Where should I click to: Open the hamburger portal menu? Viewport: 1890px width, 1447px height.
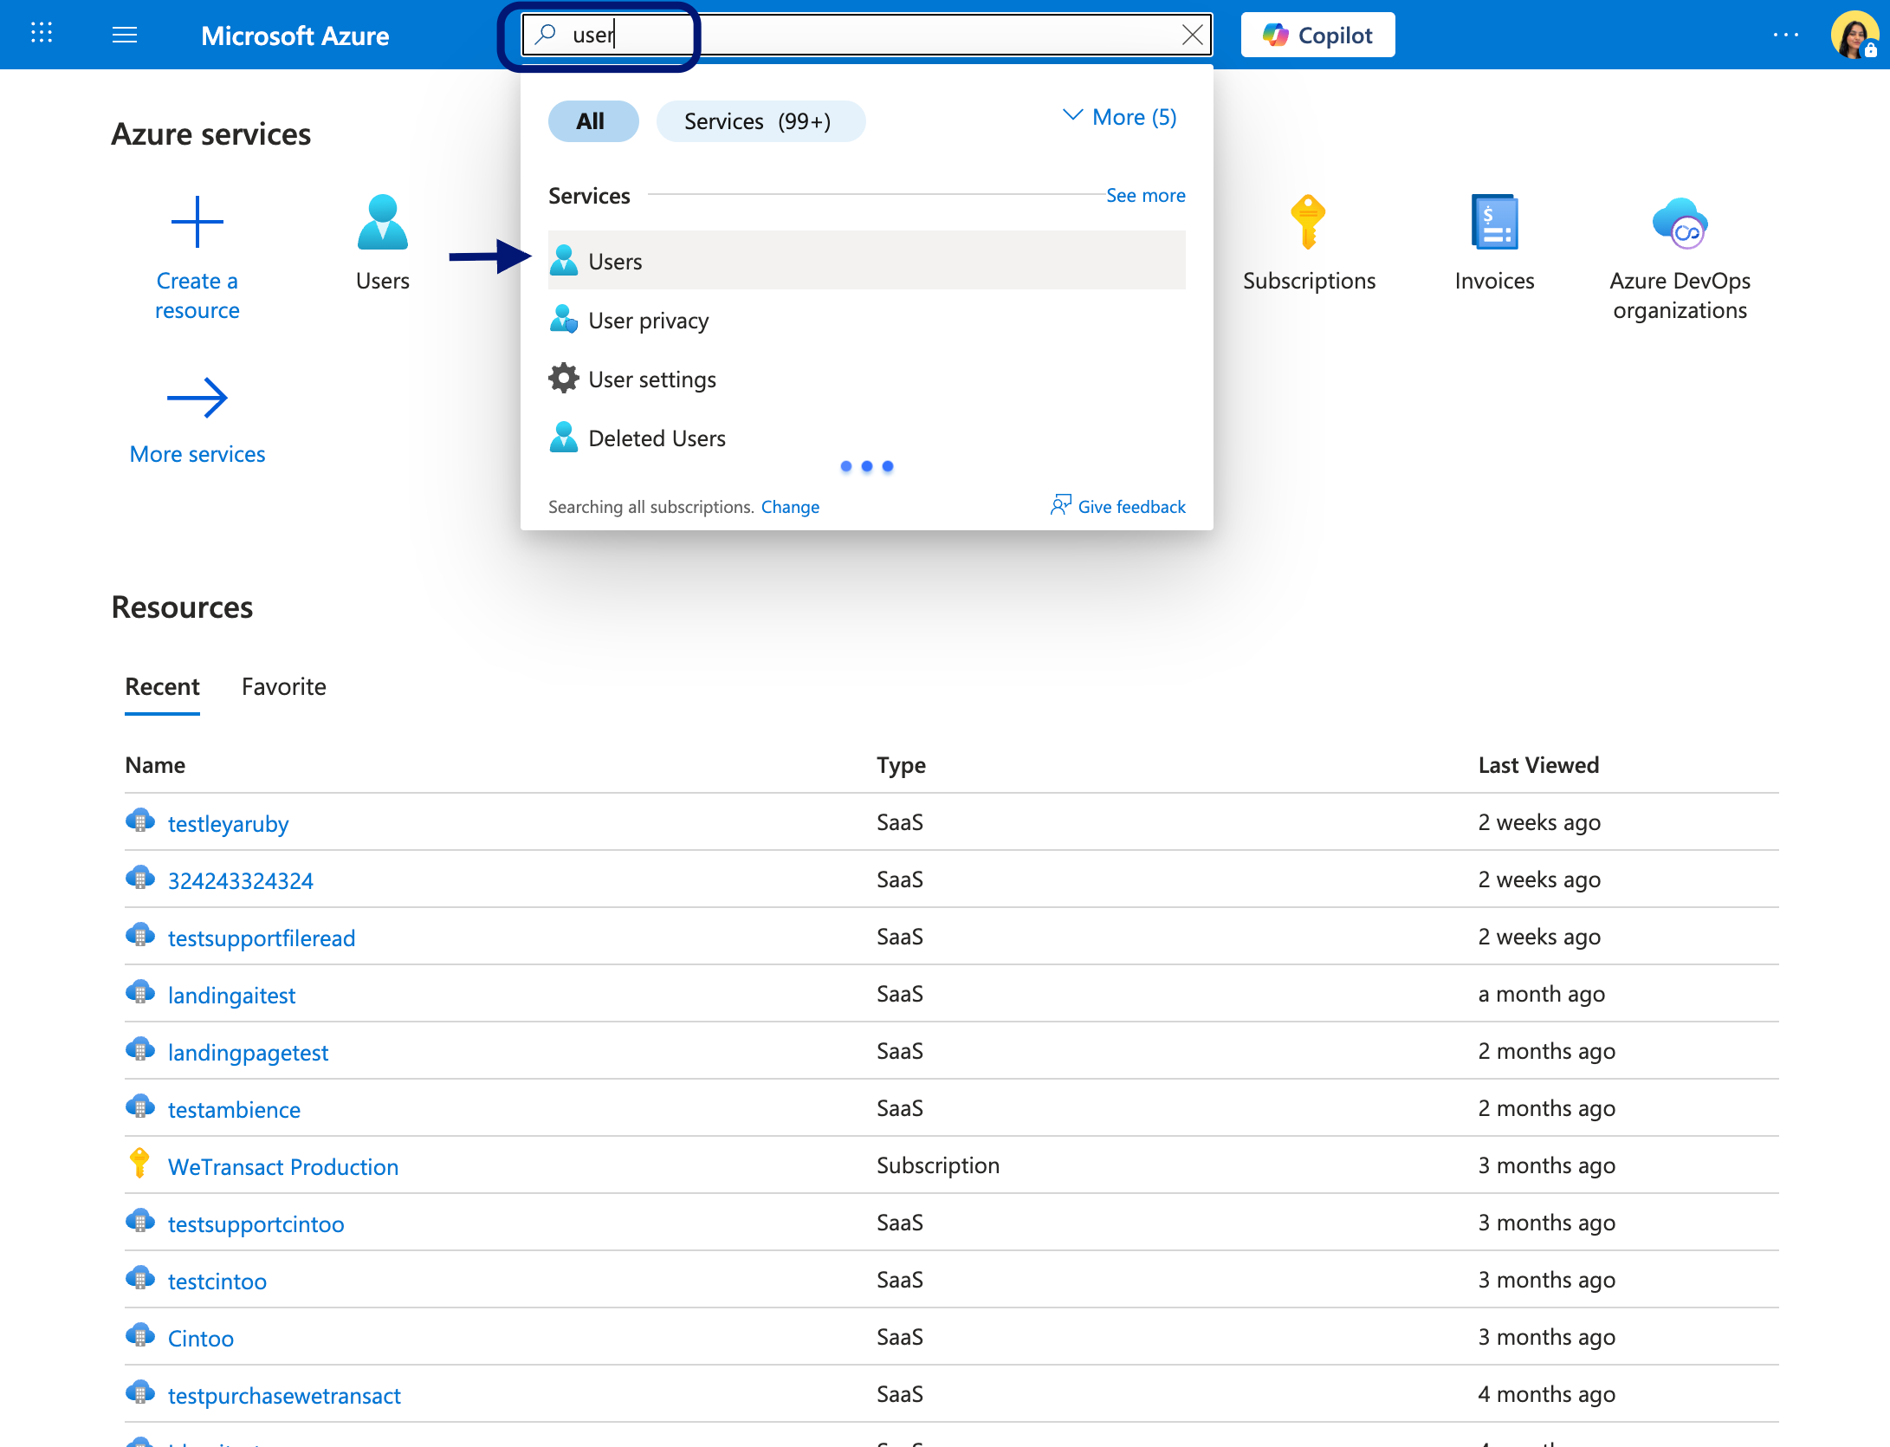(x=125, y=35)
